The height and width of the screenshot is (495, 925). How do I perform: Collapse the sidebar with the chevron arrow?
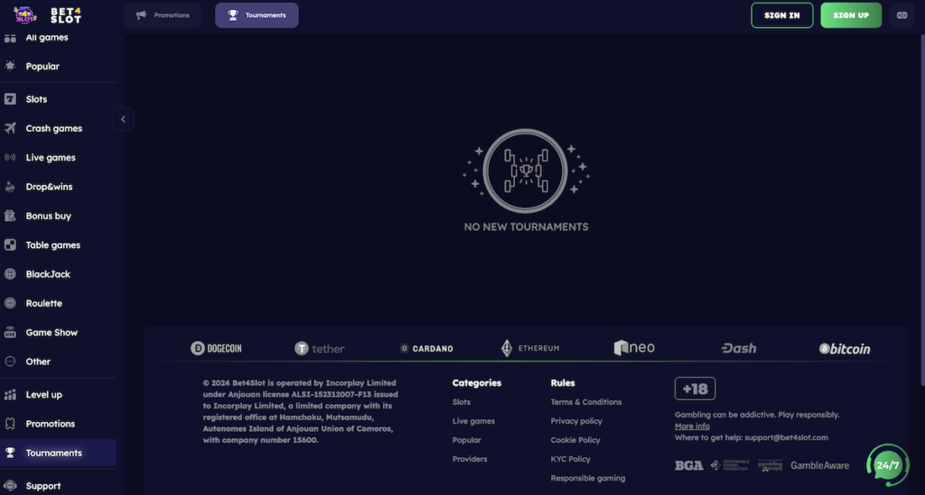[x=123, y=119]
